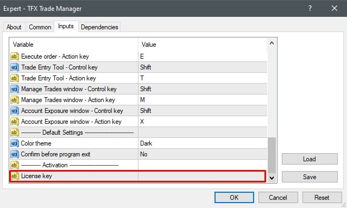Click Manage Trades window Action key value 'M'
The width and height of the screenshot is (347, 208).
pos(142,100)
